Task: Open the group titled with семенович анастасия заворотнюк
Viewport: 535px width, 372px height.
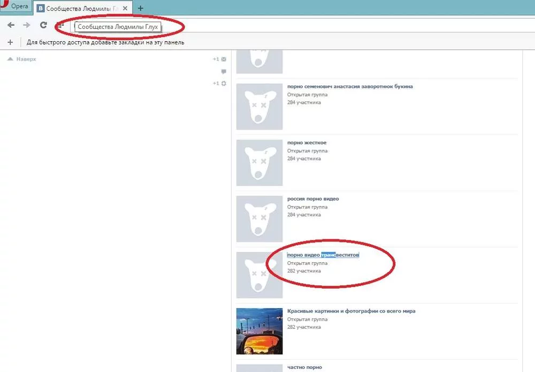Action: 350,86
